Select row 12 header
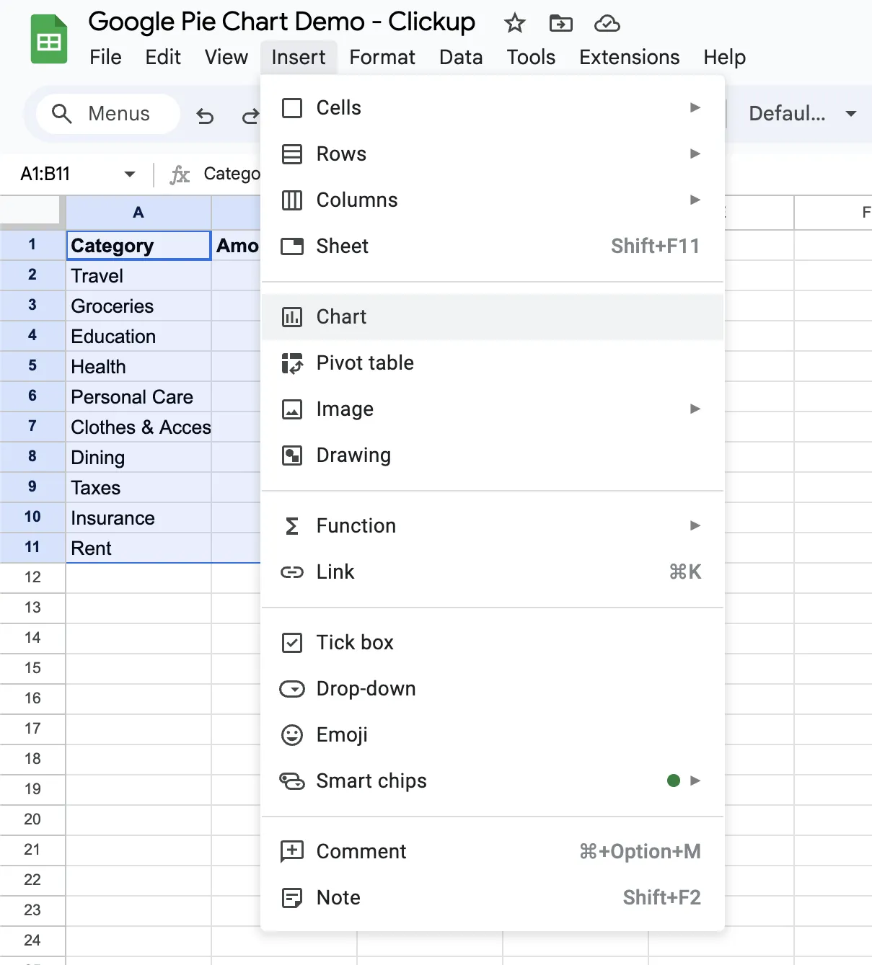872x965 pixels. [x=32, y=578]
